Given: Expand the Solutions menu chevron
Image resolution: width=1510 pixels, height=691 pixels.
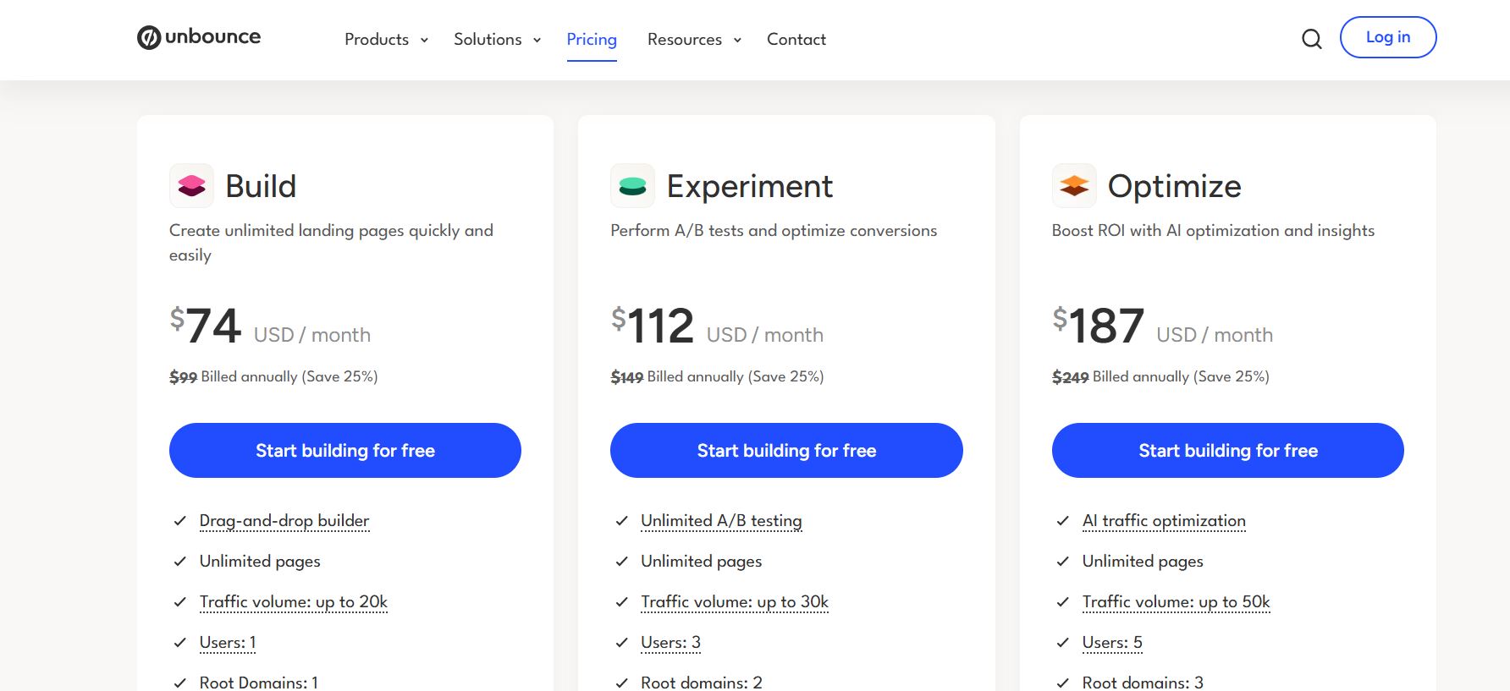Looking at the screenshot, I should tap(537, 40).
